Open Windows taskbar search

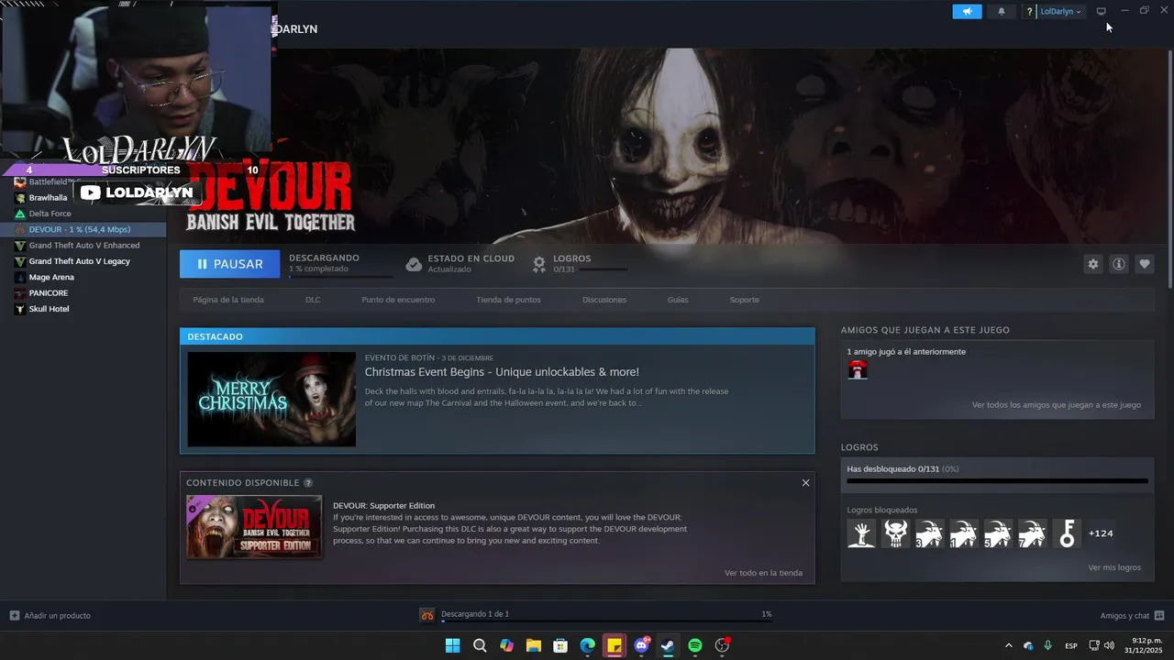(x=480, y=645)
